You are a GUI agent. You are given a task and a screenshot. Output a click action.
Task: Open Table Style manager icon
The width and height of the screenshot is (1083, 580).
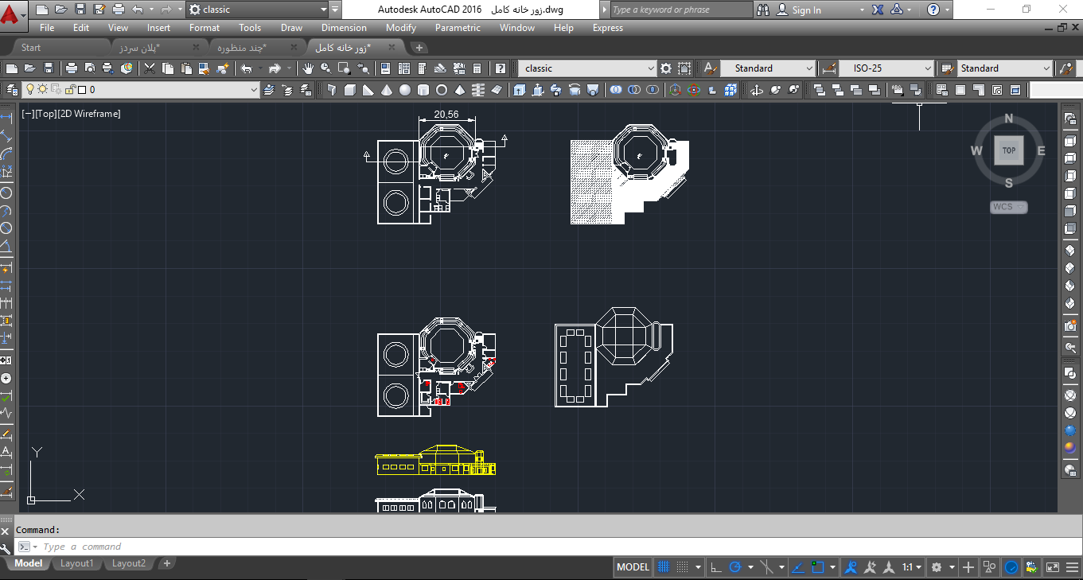(x=947, y=68)
